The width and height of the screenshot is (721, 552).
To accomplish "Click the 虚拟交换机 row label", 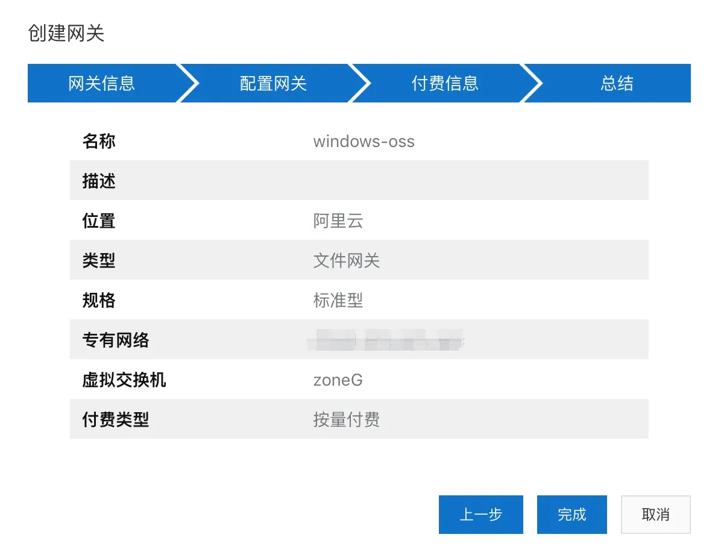I will pos(124,380).
